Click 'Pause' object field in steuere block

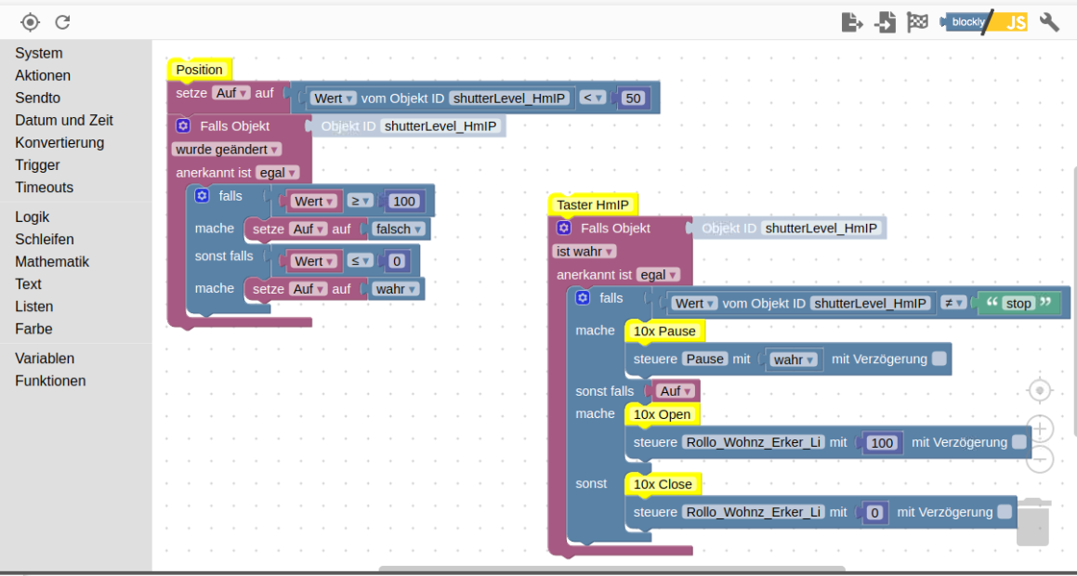pyautogui.click(x=704, y=359)
